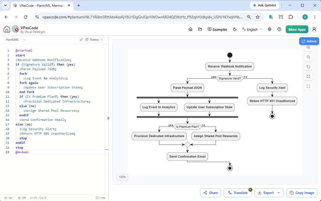Viewport: 321px width, 201px height.
Task: Open Examples menu
Action: (x=217, y=29)
